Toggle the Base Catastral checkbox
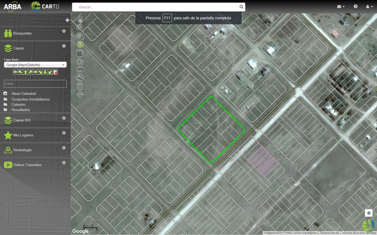This screenshot has width=377, height=235. pyautogui.click(x=5, y=94)
